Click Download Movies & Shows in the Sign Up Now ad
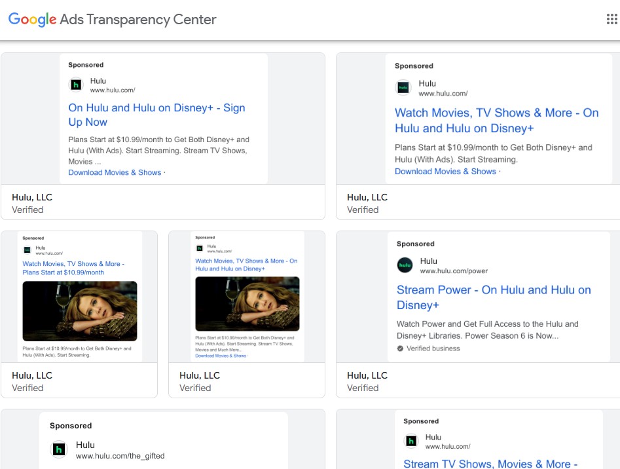Image resolution: width=620 pixels, height=469 pixels. [x=115, y=172]
